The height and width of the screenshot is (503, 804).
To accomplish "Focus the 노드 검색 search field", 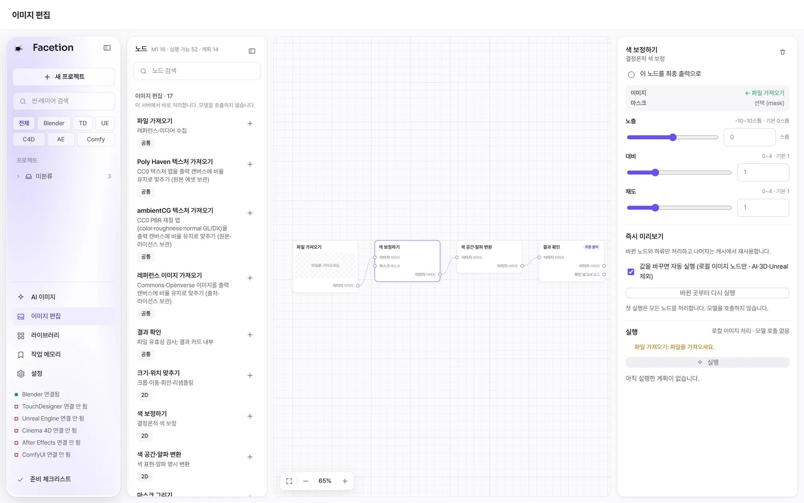I will tap(197, 71).
